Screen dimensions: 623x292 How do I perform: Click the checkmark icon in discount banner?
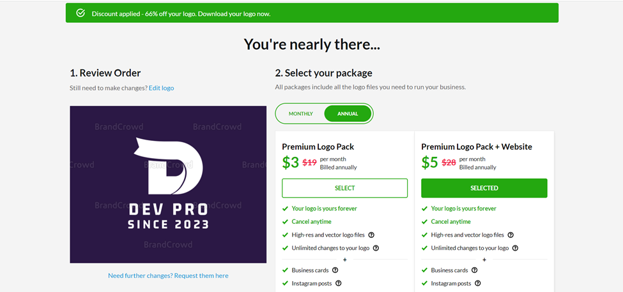pyautogui.click(x=81, y=13)
